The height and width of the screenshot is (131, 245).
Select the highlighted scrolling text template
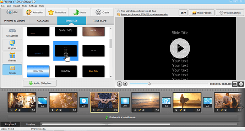66,50
